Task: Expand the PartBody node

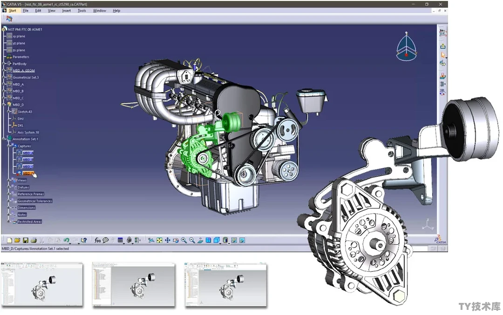Action: coord(4,63)
